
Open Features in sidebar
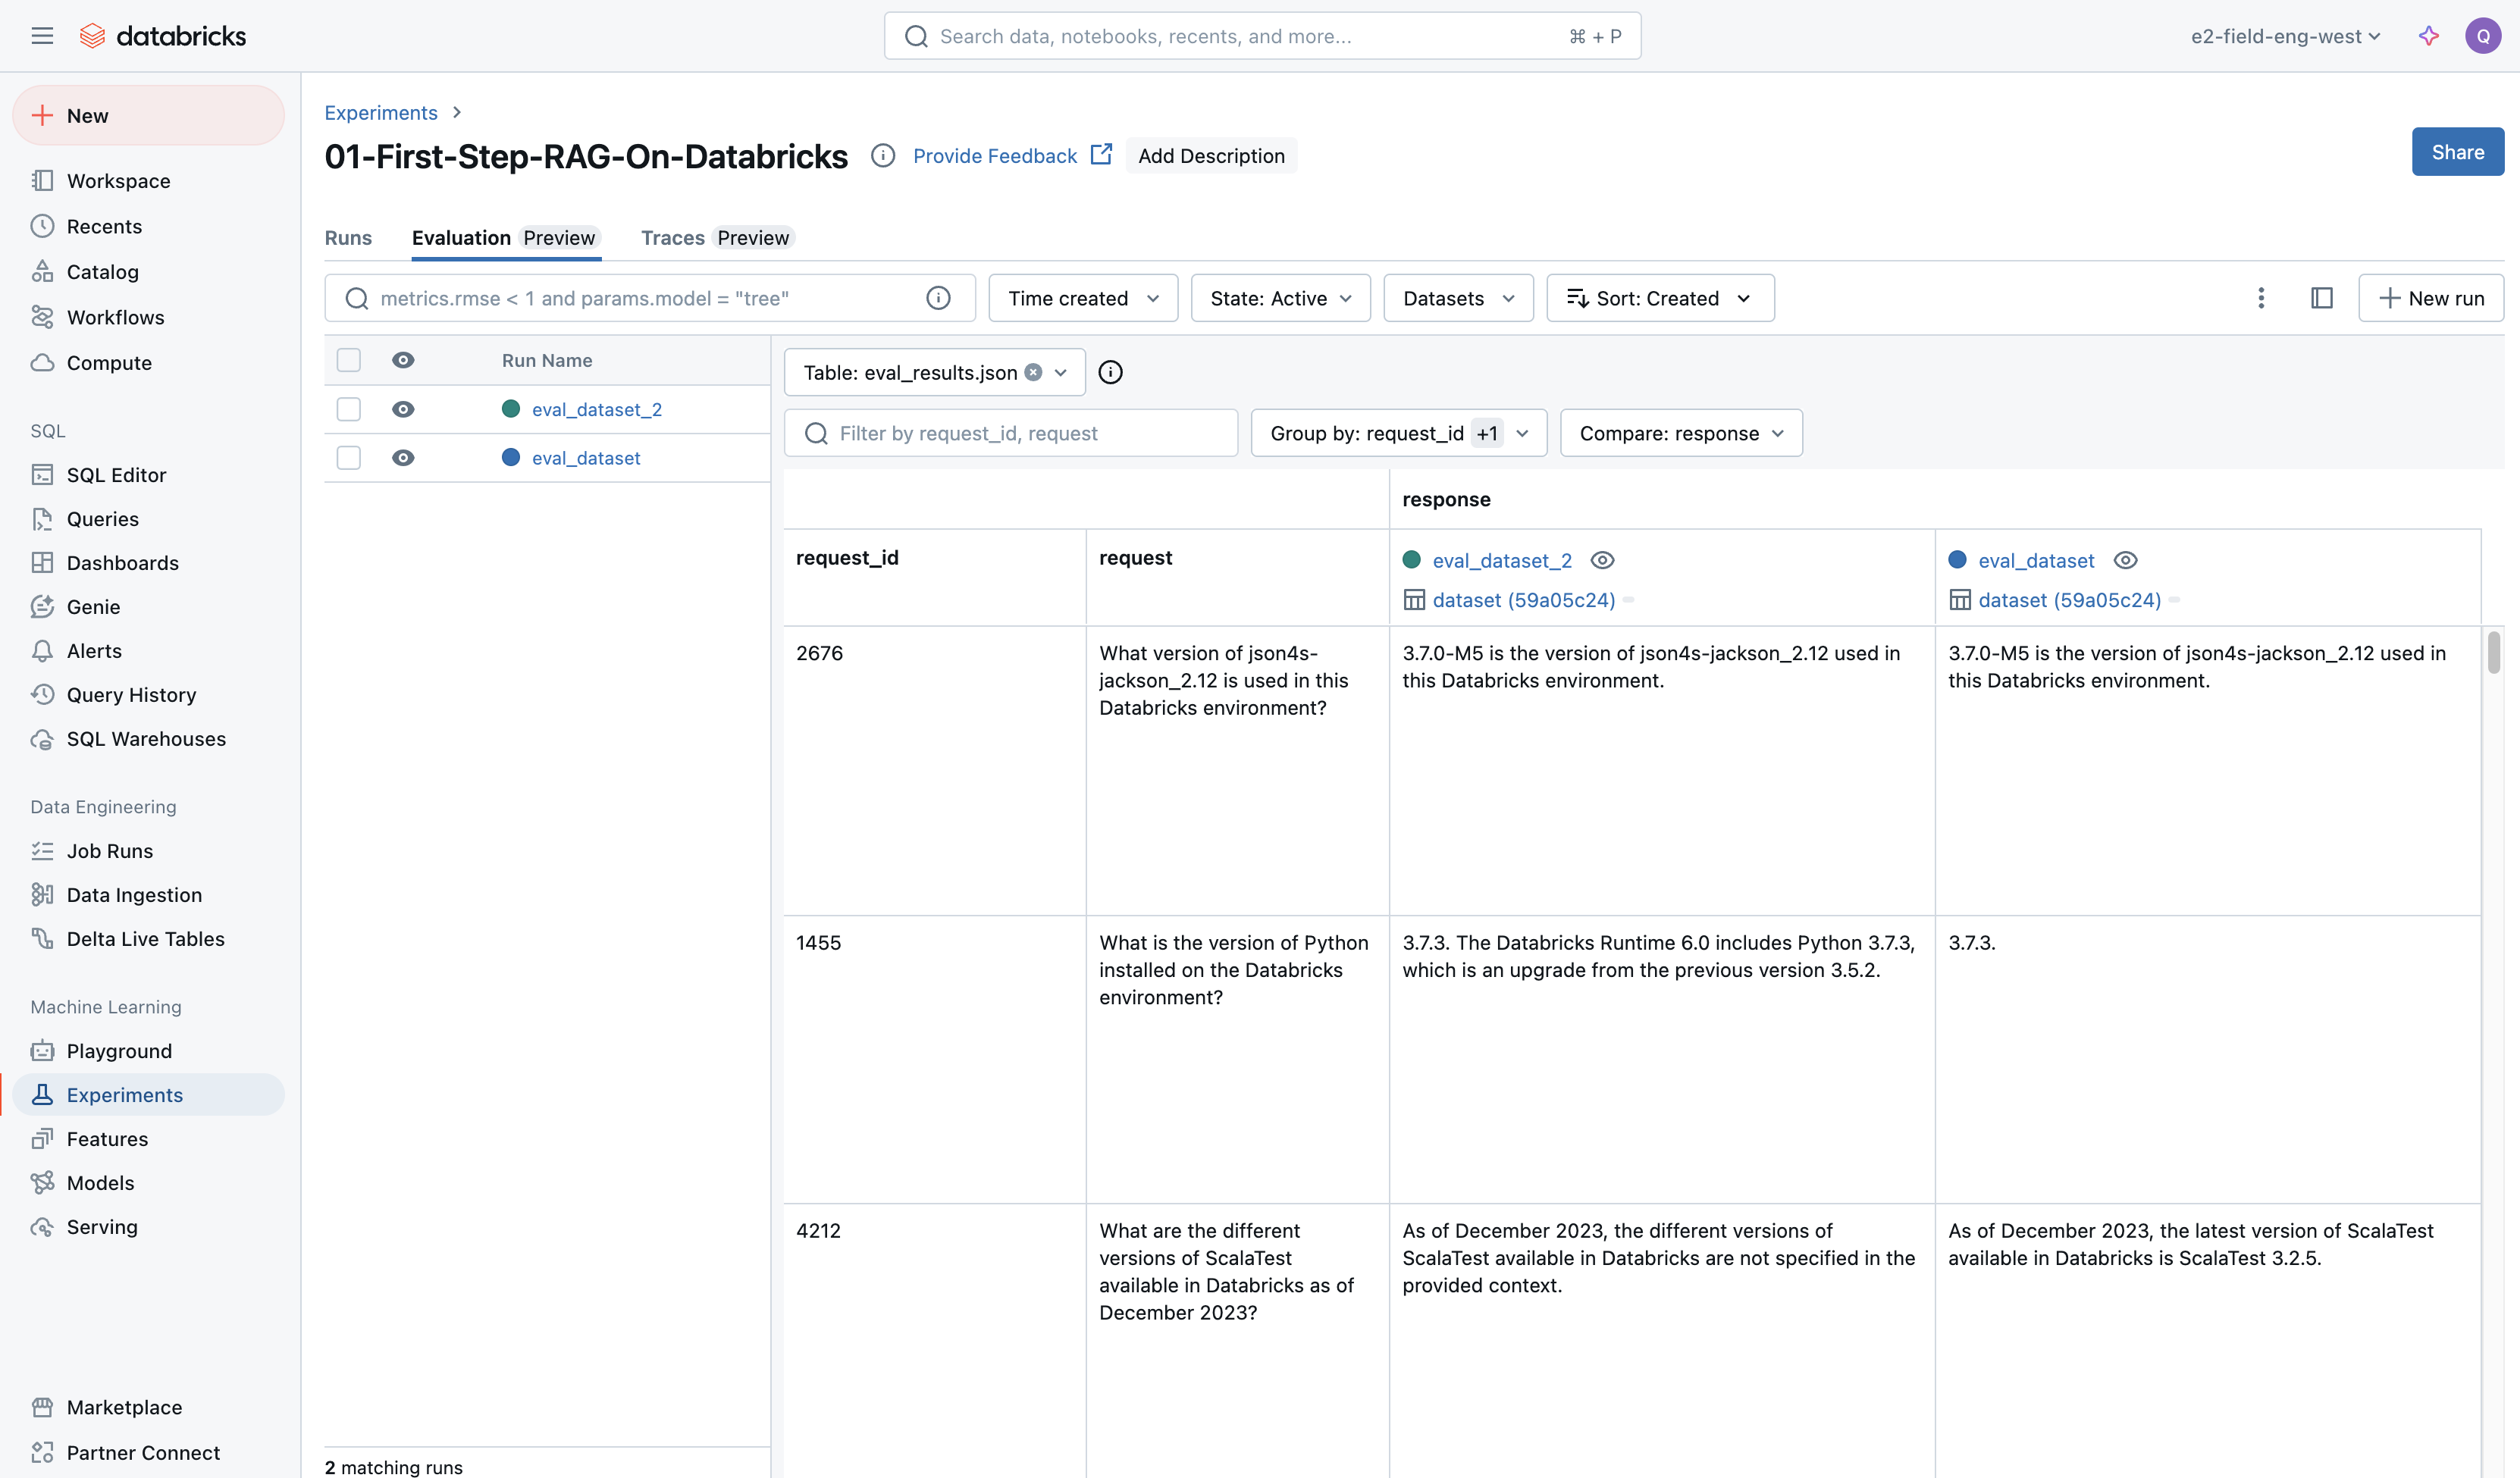(x=148, y=1139)
